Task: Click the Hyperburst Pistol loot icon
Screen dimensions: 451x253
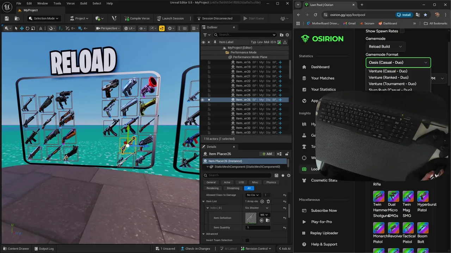Action: click(x=423, y=196)
